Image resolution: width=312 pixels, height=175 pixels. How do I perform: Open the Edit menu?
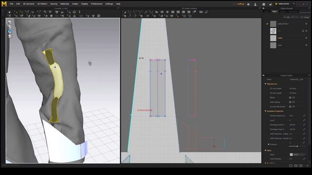click(x=18, y=4)
